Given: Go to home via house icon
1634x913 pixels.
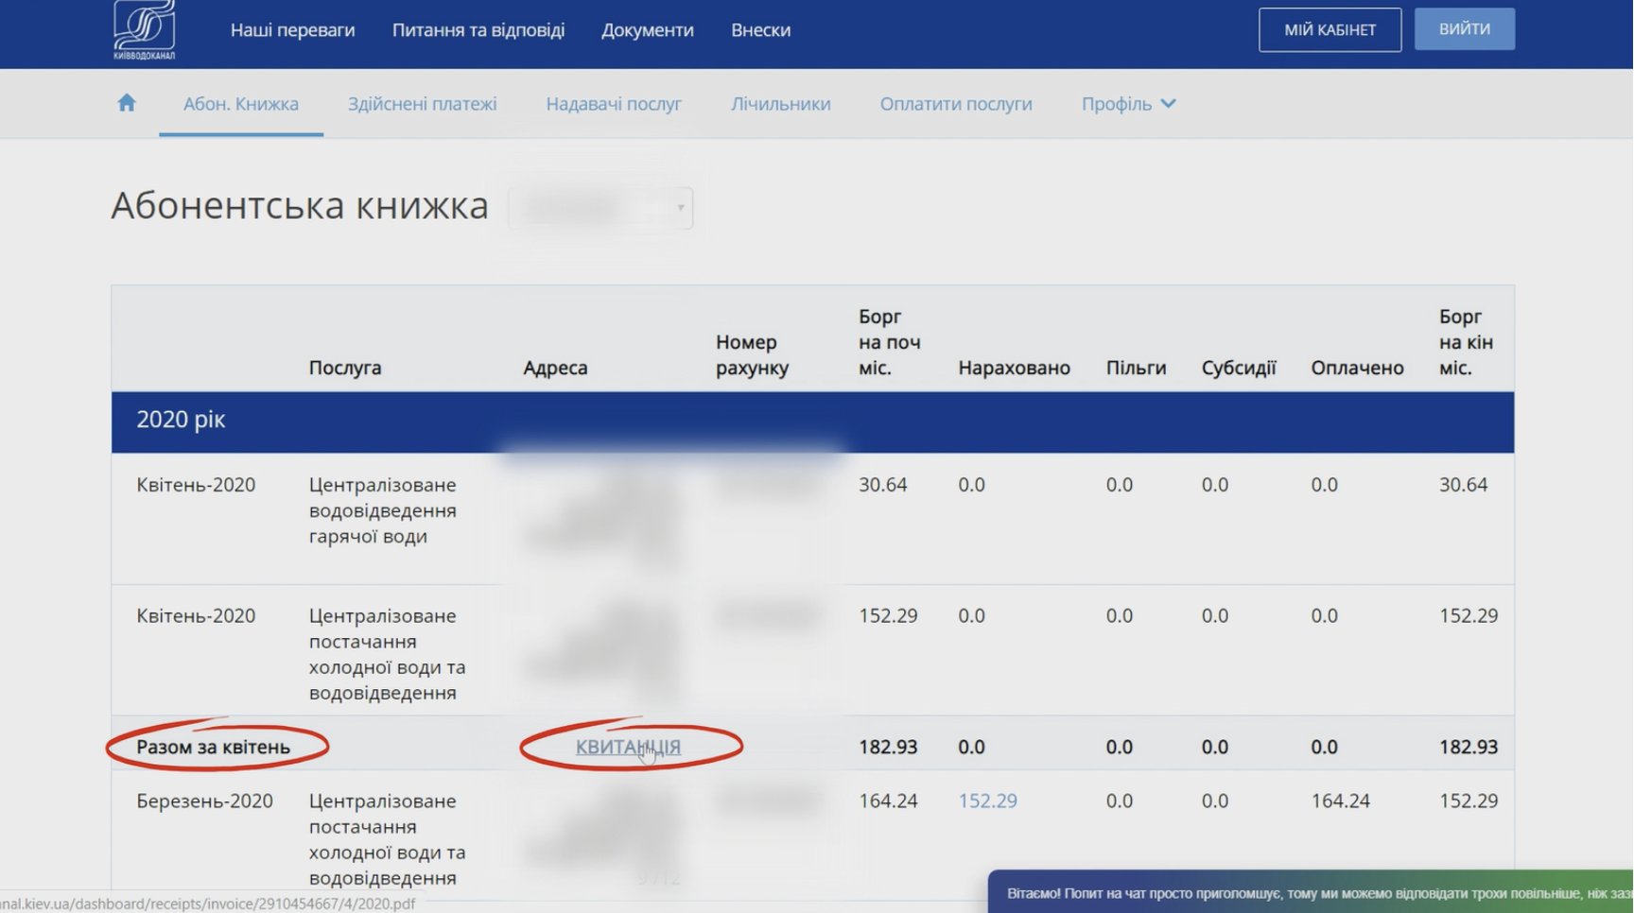Looking at the screenshot, I should [127, 103].
